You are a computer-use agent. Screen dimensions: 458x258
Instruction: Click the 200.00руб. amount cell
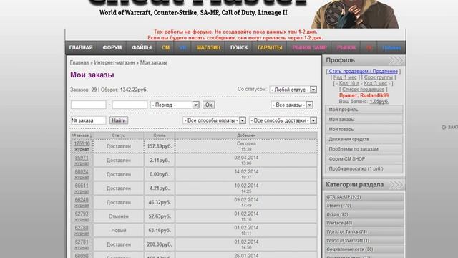point(160,244)
